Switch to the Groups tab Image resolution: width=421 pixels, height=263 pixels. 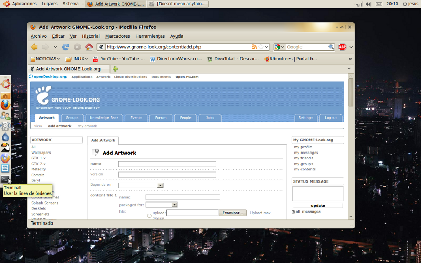coord(72,118)
